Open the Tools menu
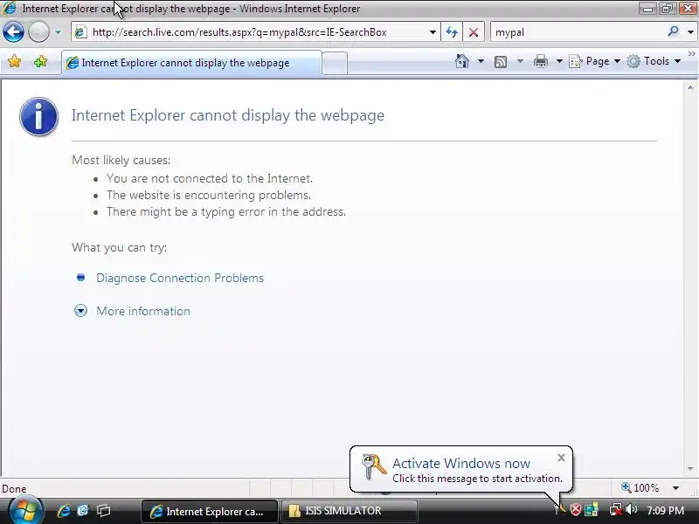 click(654, 61)
